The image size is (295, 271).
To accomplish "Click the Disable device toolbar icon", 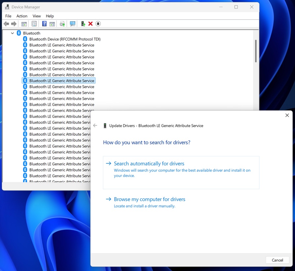I will 98,23.
